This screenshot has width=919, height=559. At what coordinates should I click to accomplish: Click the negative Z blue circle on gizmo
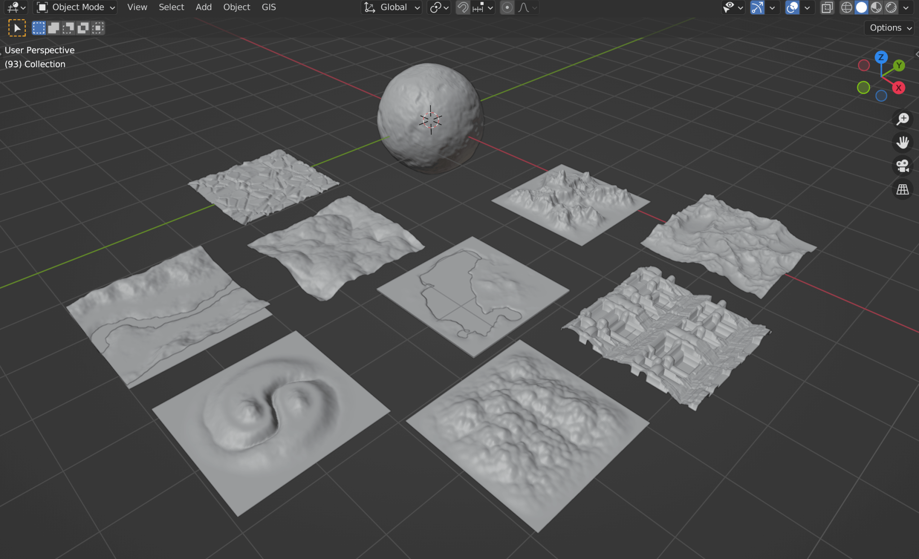881,96
